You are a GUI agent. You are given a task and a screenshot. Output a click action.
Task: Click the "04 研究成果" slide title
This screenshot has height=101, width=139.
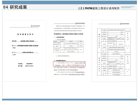[x=15, y=7]
